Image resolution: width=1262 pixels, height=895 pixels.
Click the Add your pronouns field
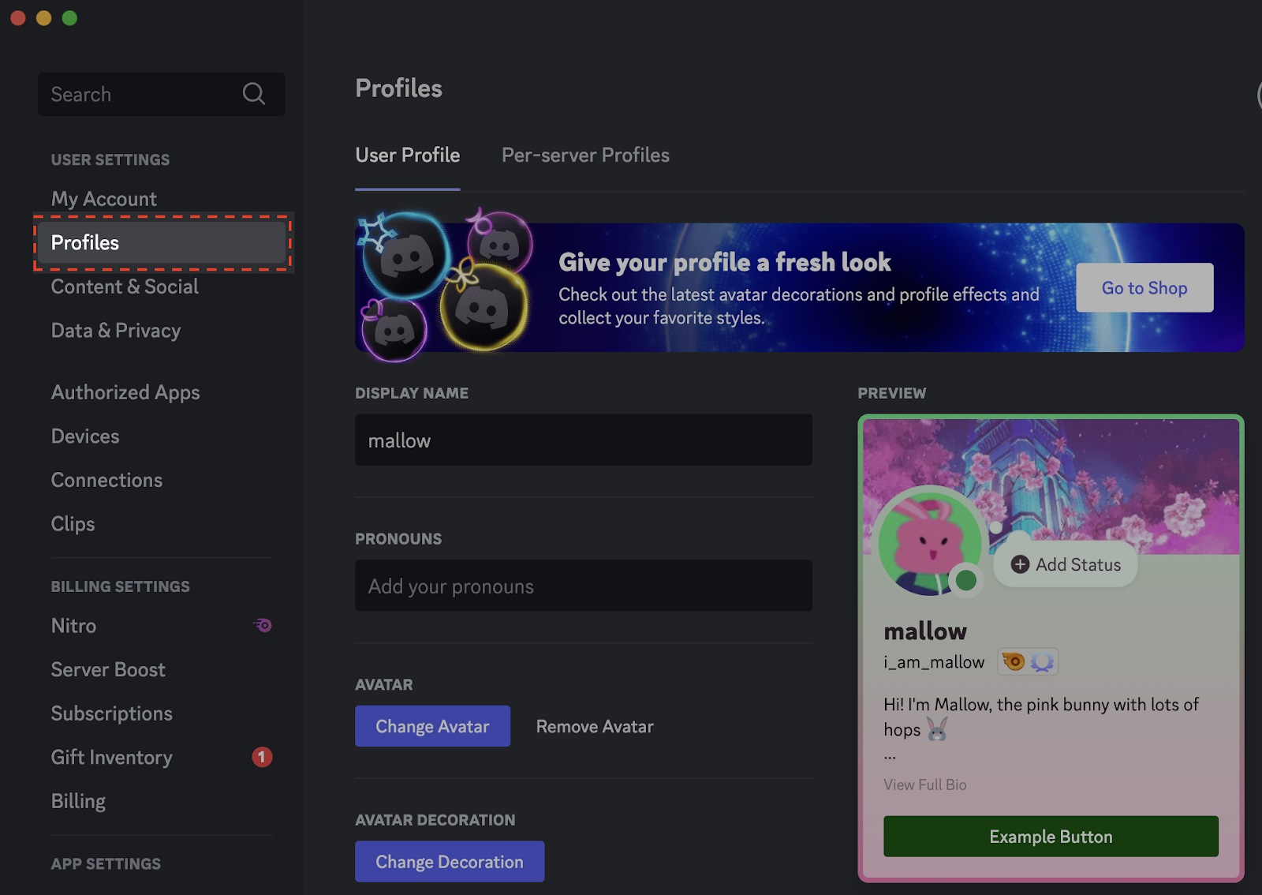pos(584,586)
